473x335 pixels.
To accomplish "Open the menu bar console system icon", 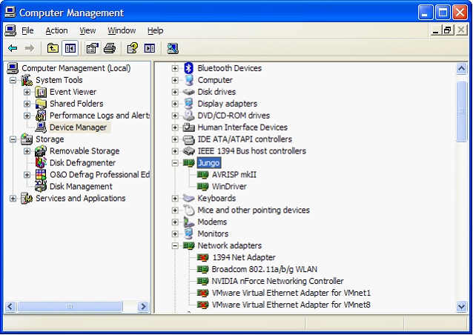I will pyautogui.click(x=10, y=30).
